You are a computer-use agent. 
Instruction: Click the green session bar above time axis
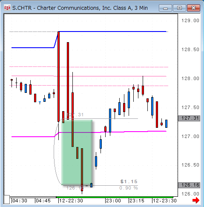click(x=115, y=197)
